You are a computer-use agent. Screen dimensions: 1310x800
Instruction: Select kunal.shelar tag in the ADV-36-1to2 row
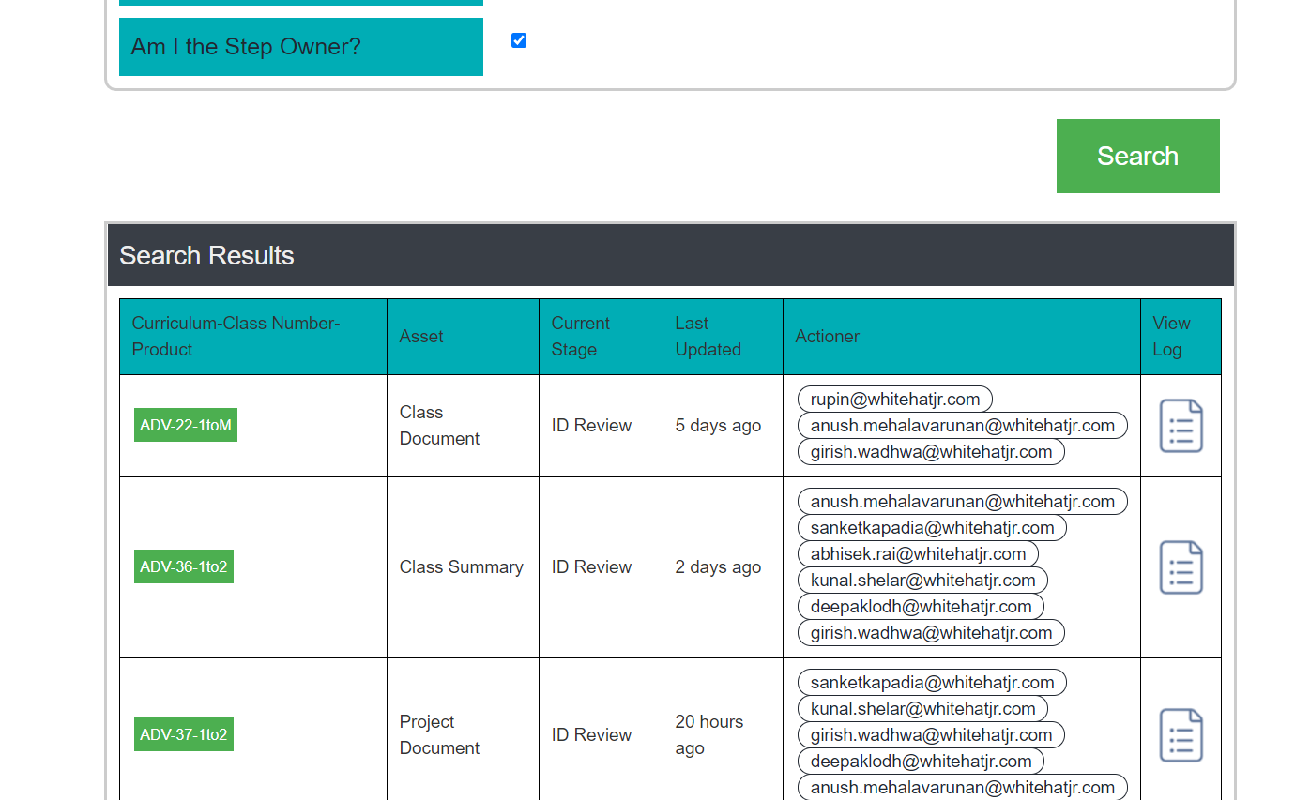click(x=922, y=581)
